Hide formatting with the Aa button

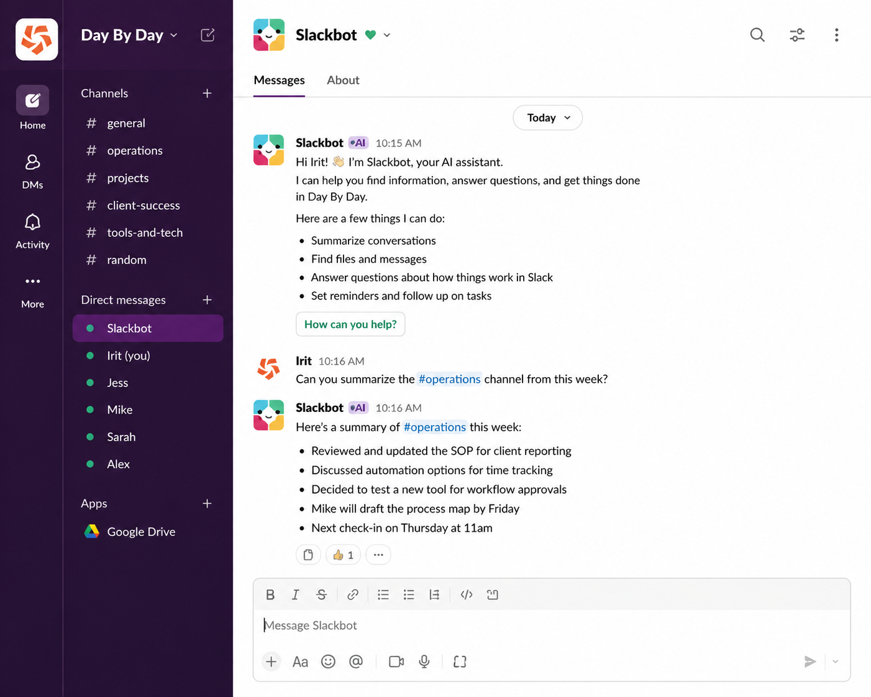click(300, 662)
